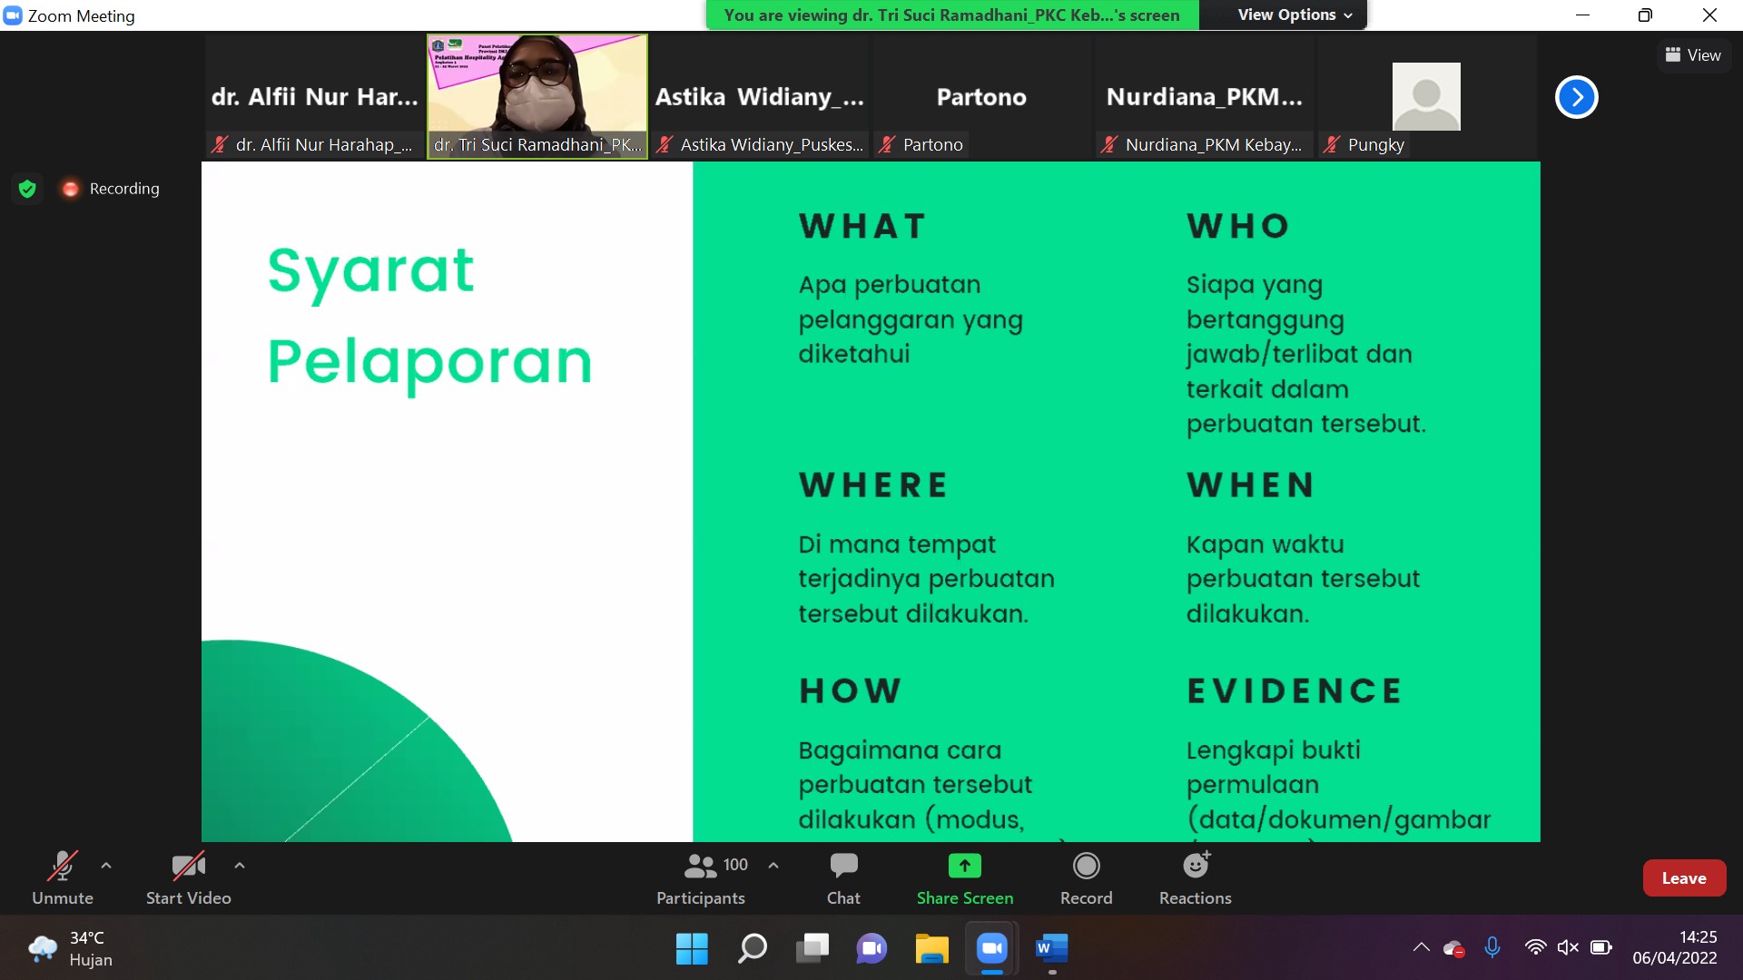Click the Zoom Meeting title bar icon
This screenshot has width=1743, height=980.
[13, 15]
